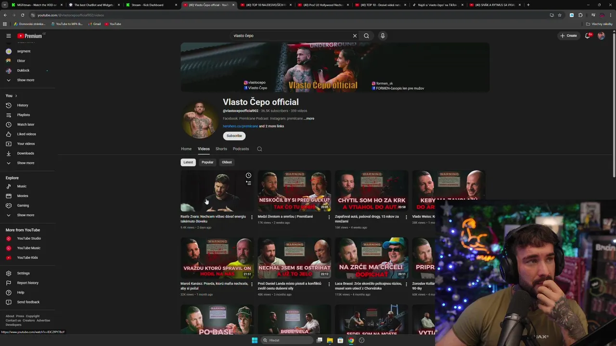Clear the search box with X icon
This screenshot has width=616, height=346.
point(355,36)
